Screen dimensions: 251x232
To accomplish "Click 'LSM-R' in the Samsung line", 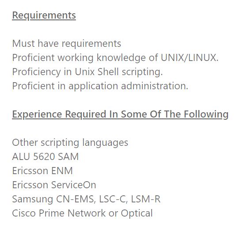I will 146,199.
